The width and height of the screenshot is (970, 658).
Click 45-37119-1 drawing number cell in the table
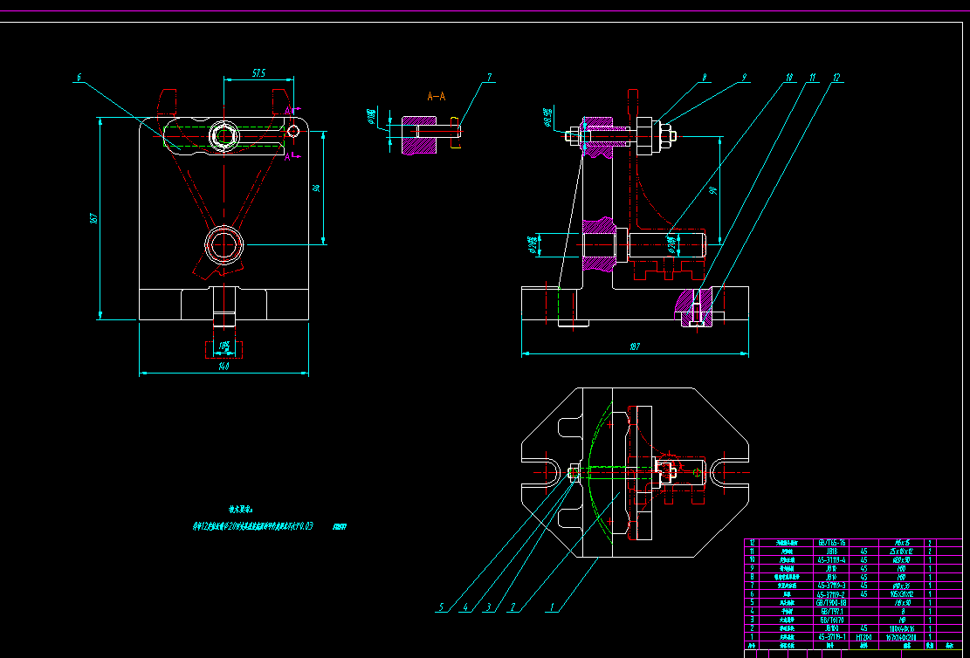coord(831,637)
